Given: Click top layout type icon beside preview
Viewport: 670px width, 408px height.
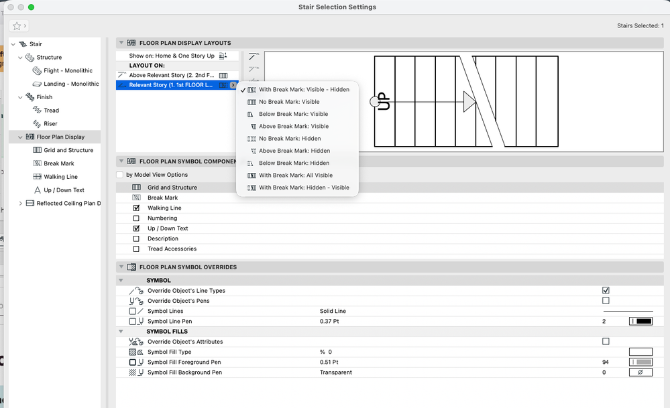Looking at the screenshot, I should [254, 57].
